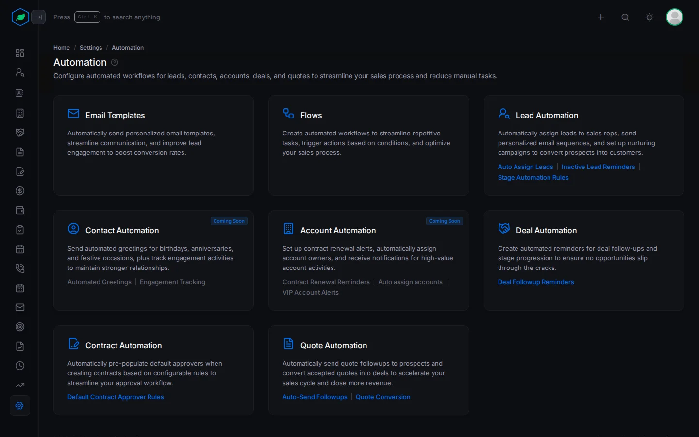The width and height of the screenshot is (699, 437).
Task: Open deals via sidebar handshake icon
Action: [20, 133]
